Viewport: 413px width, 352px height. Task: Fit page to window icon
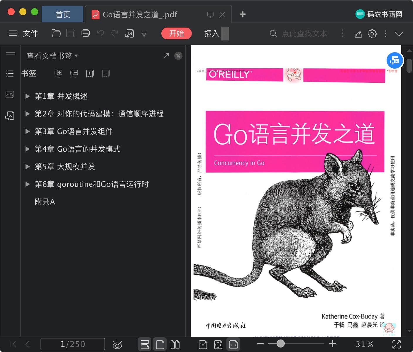click(x=218, y=345)
